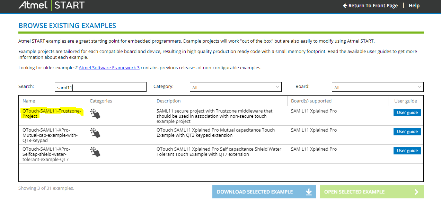
Task: Open User guide for Trustzone project
Action: (x=407, y=113)
